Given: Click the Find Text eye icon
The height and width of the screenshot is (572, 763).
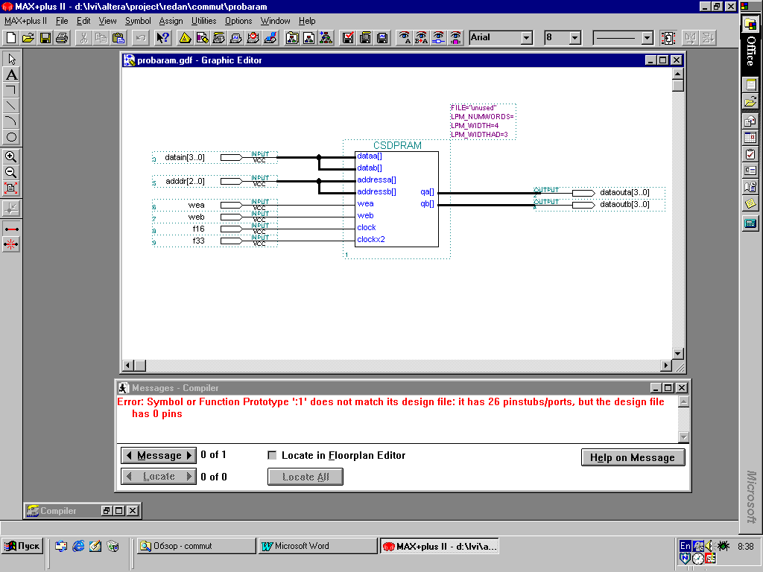Looking at the screenshot, I should [405, 38].
